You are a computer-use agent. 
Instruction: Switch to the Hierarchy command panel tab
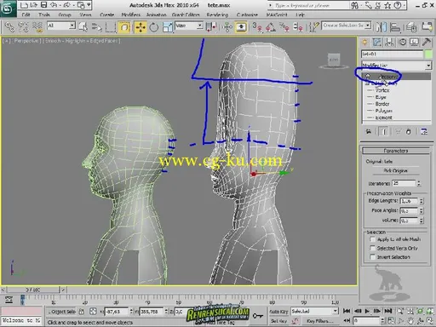coord(389,43)
